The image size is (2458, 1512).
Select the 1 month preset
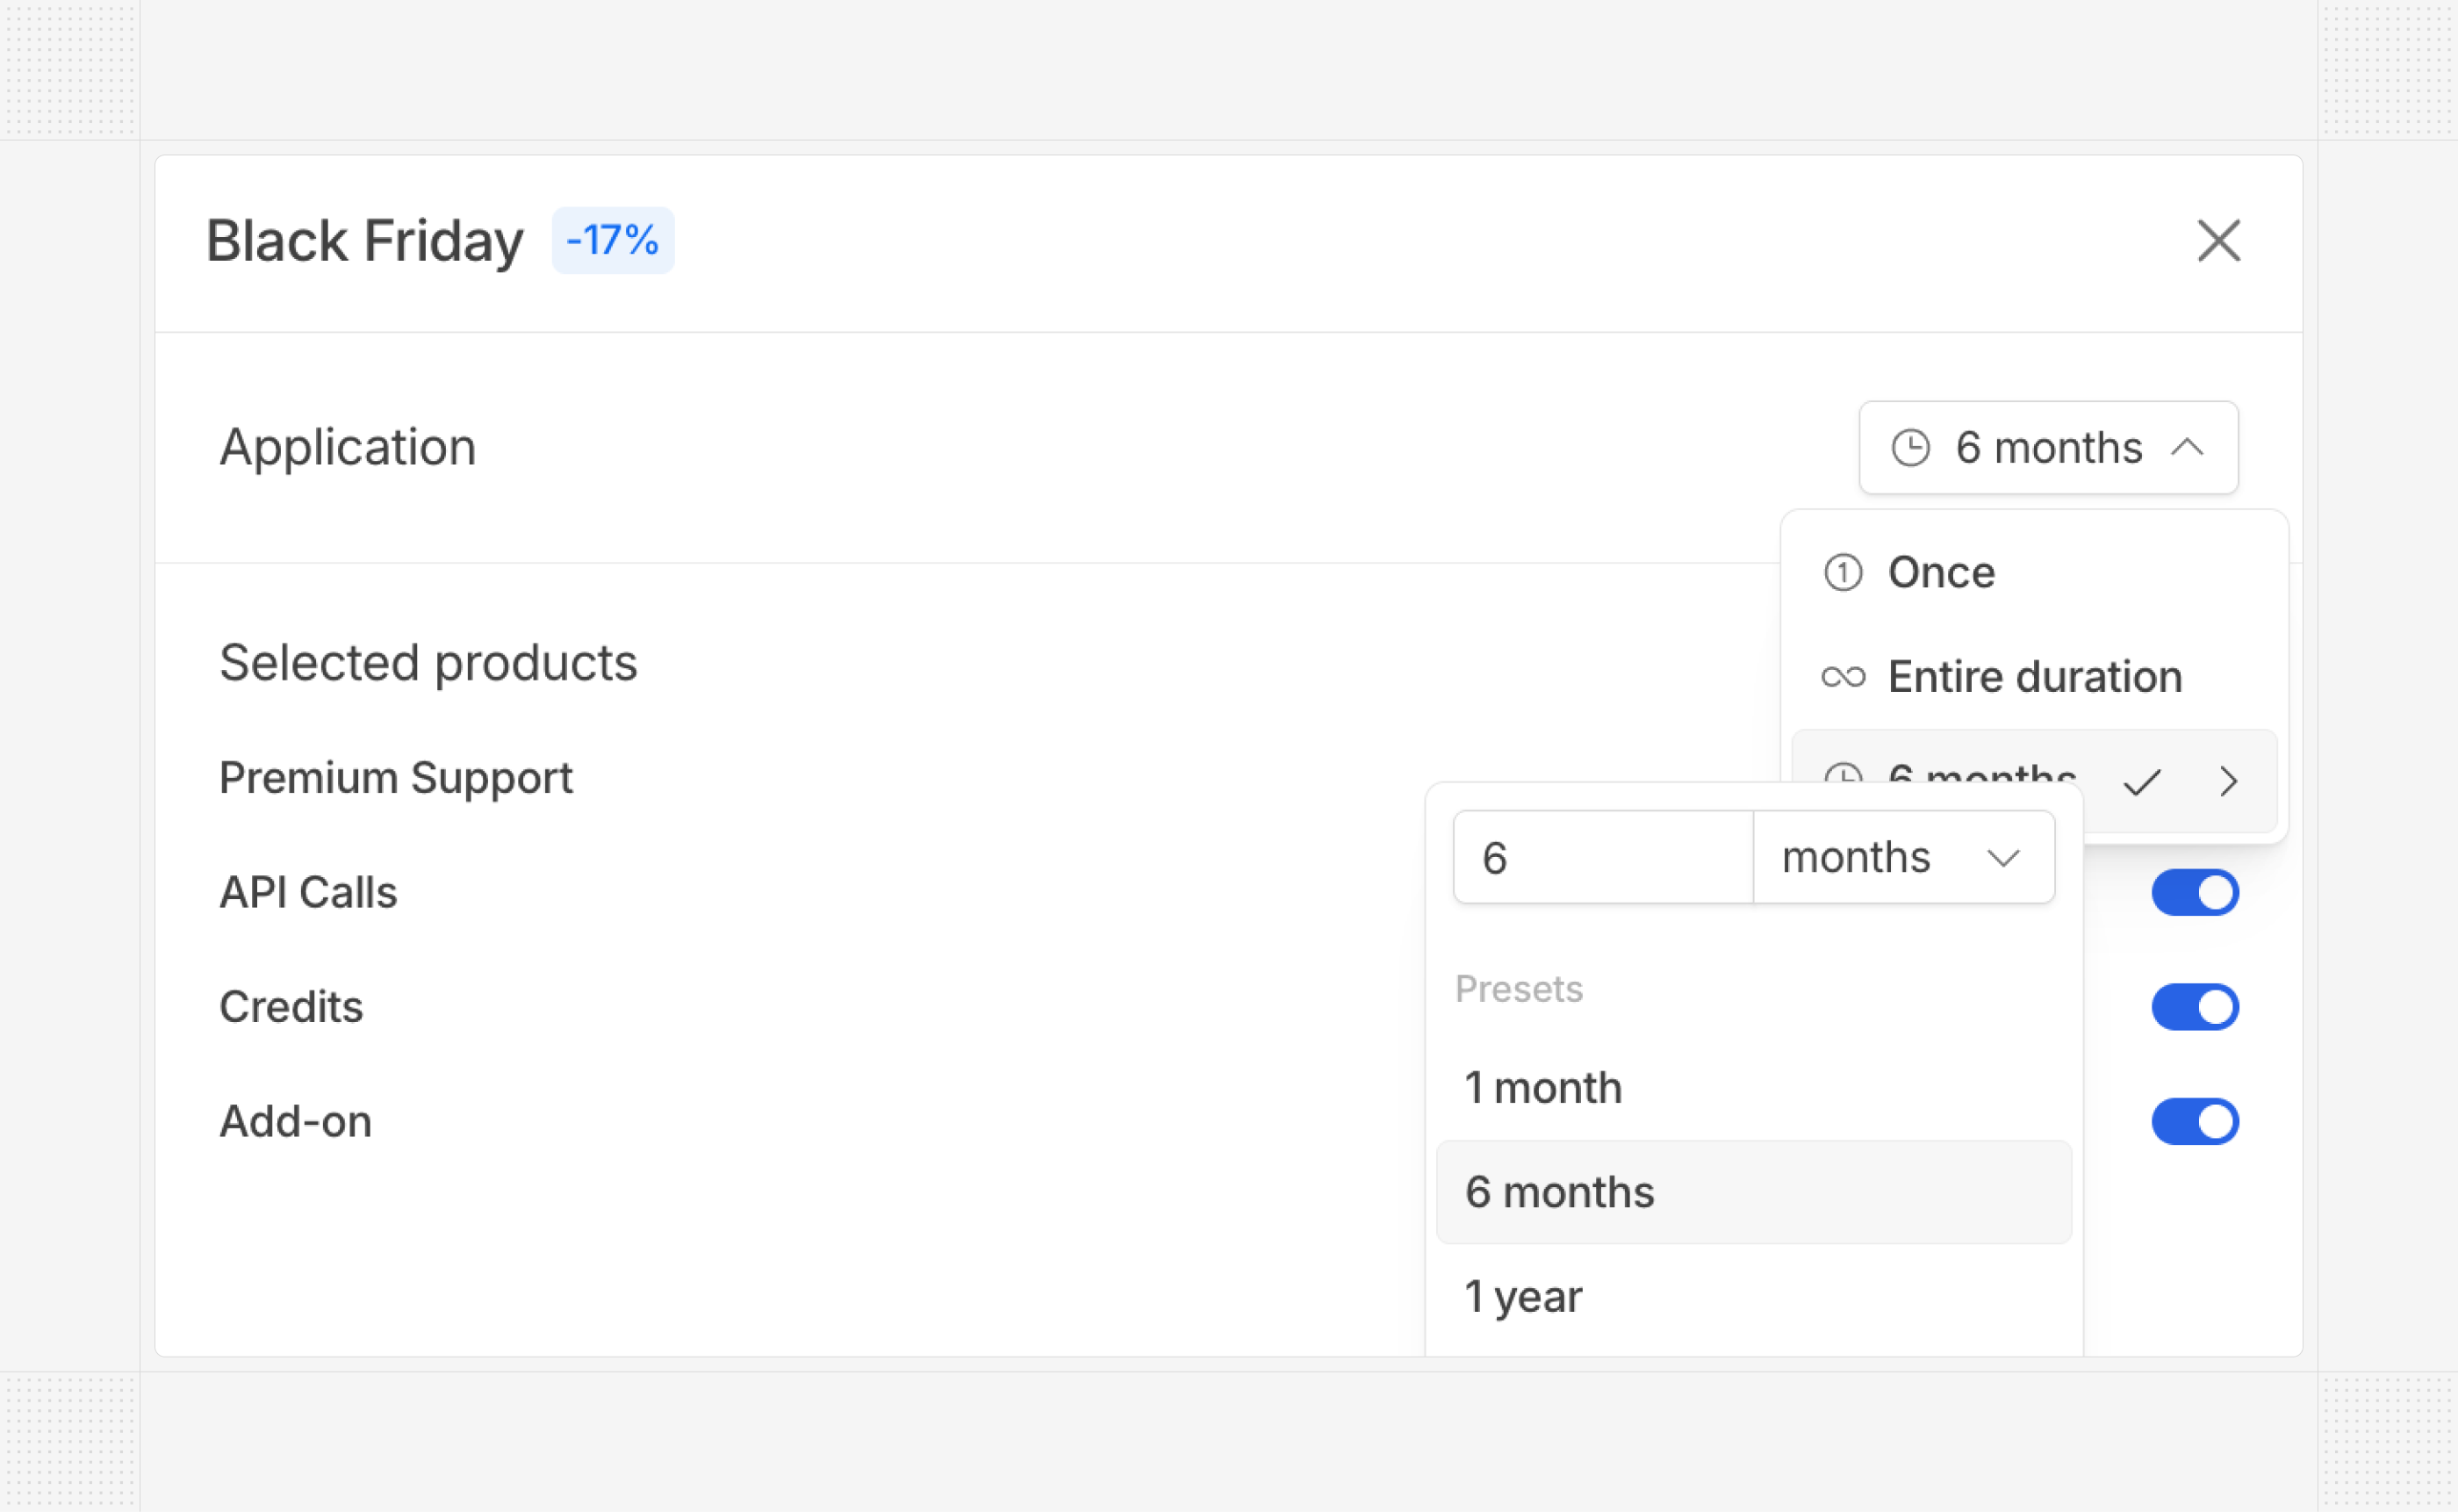(1542, 1087)
